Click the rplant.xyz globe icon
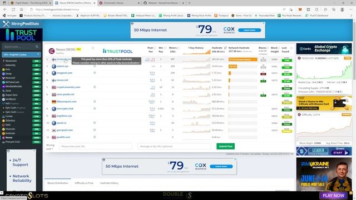This screenshot has width=356, height=200. coord(54,67)
